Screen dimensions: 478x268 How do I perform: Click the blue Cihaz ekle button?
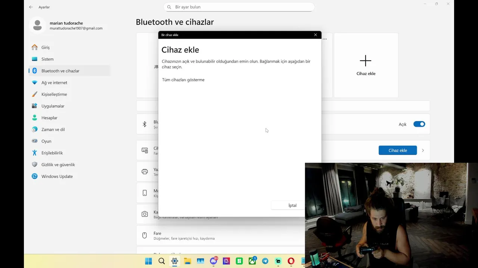coord(398,150)
